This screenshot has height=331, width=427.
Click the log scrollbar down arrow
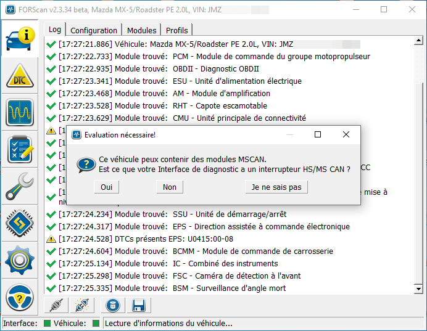(x=418, y=289)
